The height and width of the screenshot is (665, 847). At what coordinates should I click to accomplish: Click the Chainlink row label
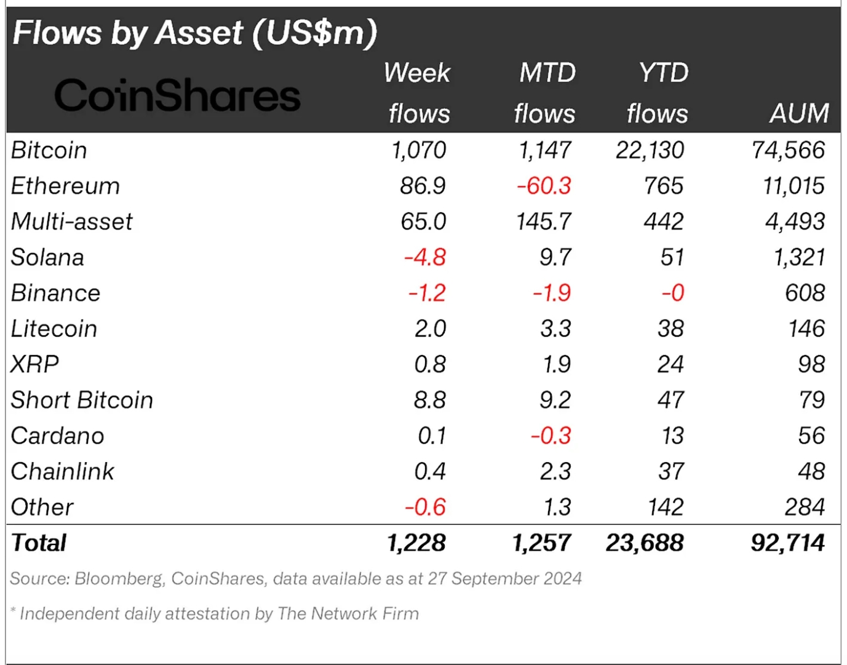tap(63, 471)
